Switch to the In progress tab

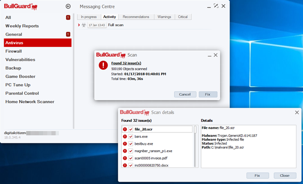[89, 17]
